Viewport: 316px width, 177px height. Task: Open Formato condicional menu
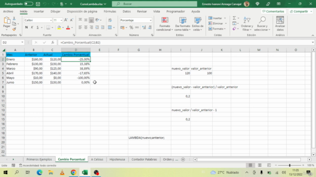pyautogui.click(x=164, y=24)
